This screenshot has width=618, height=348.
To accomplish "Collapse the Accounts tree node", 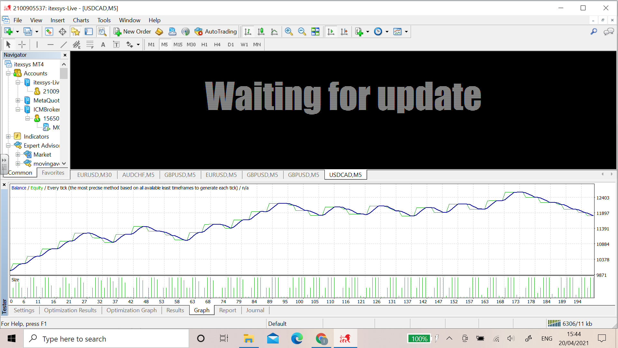I will pyautogui.click(x=8, y=73).
